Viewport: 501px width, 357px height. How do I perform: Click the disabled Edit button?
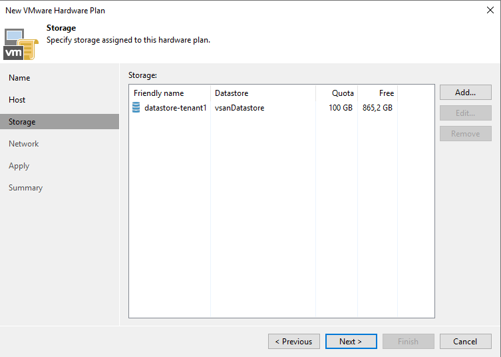point(465,113)
